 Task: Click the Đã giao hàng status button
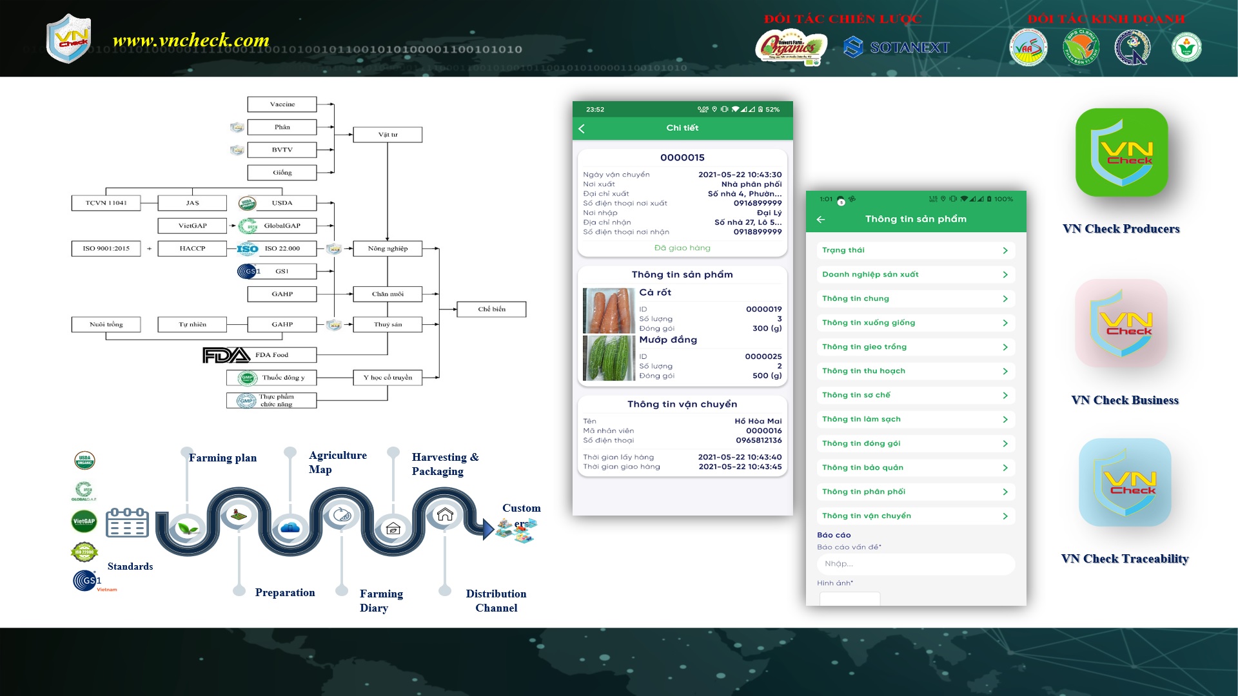[x=682, y=248]
